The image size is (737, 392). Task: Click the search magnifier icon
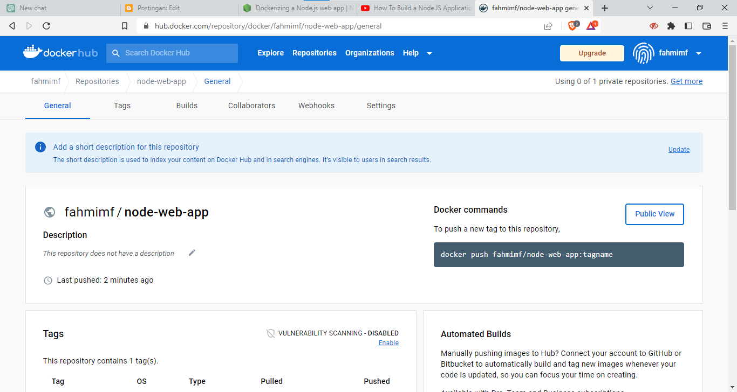[x=115, y=53]
